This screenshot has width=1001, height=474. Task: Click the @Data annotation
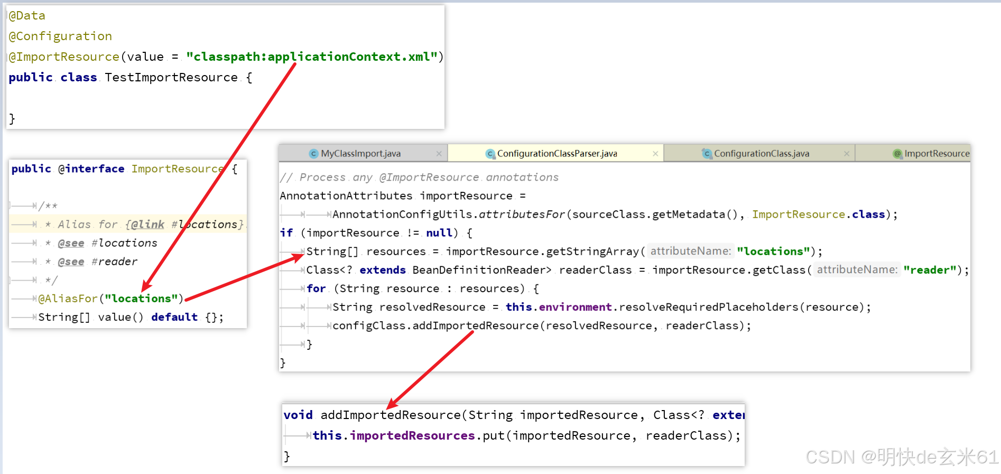tap(27, 15)
